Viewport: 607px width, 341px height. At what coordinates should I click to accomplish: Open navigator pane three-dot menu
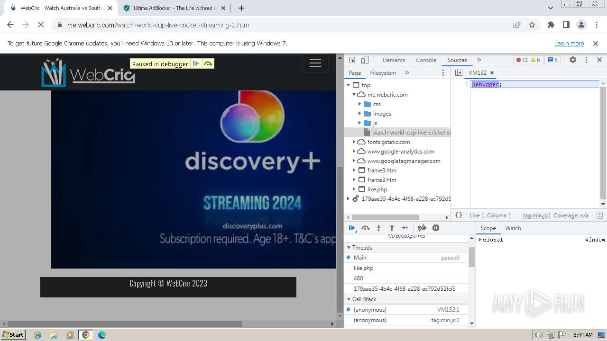443,72
